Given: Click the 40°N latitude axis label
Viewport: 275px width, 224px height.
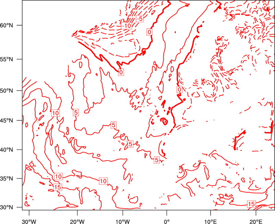Looking at the screenshot, I should 7,150.
